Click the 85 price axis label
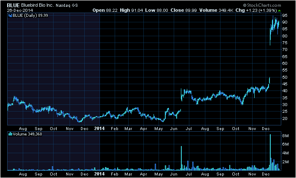The image size is (296, 178). [x=285, y=29]
